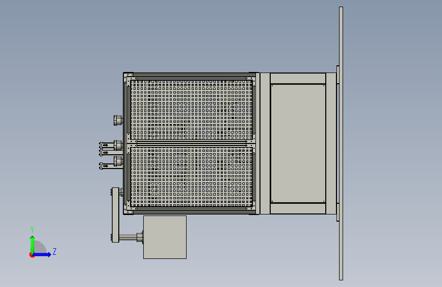Select the horizontal shaft entering the square box
Image resolution: width=442 pixels, height=287 pixels.
[x=128, y=237]
